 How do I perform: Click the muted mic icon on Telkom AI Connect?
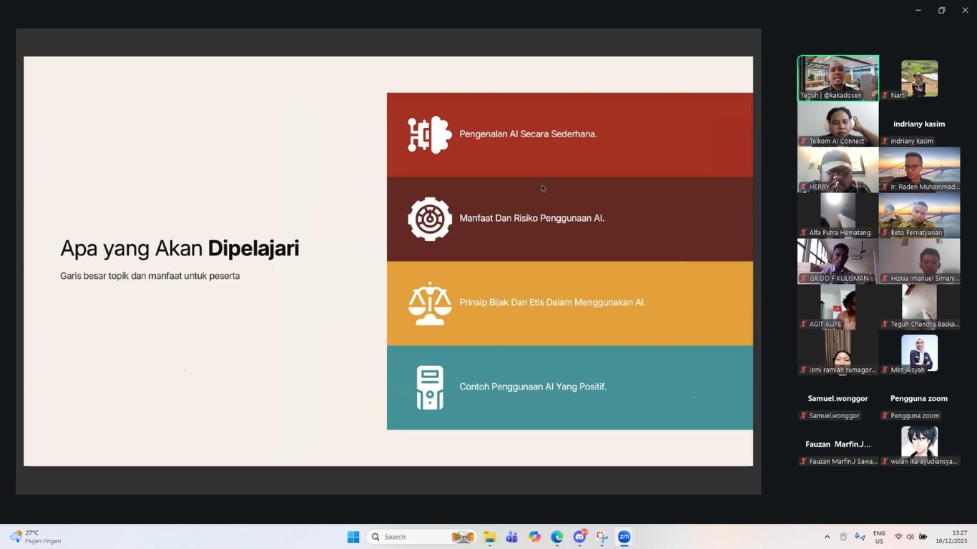(804, 141)
